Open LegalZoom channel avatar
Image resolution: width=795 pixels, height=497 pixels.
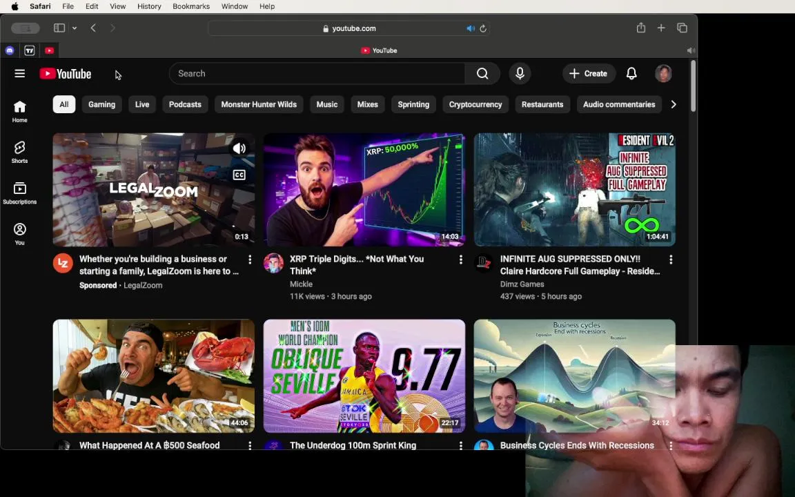63,263
